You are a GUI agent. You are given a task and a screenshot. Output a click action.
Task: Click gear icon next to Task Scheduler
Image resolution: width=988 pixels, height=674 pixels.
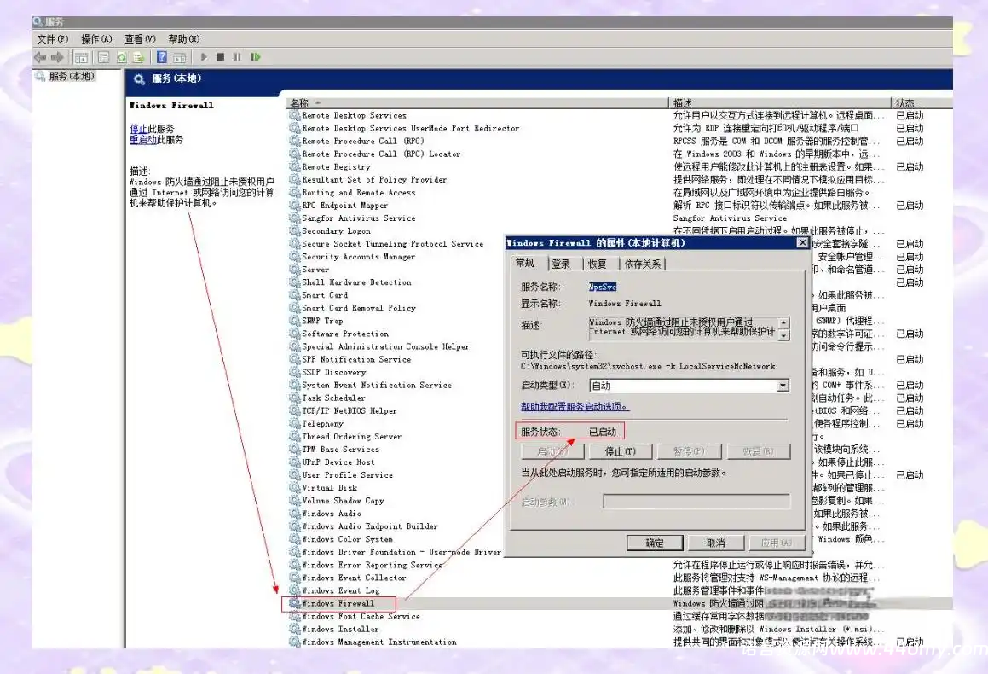coord(294,398)
